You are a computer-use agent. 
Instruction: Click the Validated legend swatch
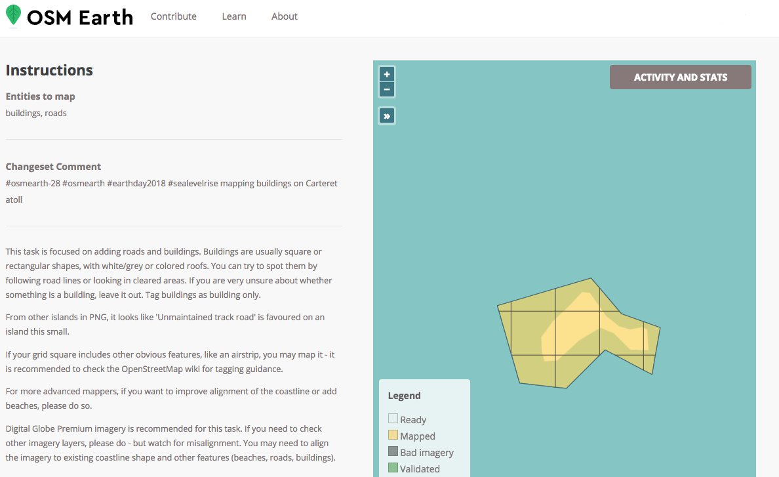coord(393,468)
